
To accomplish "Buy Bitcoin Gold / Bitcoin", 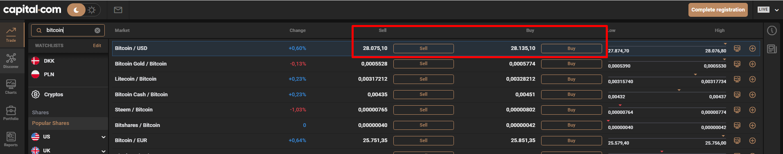I will click(571, 64).
